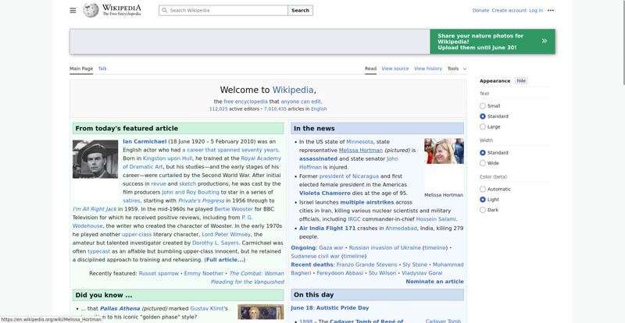Select Small text size
The image size is (625, 323).
point(483,106)
